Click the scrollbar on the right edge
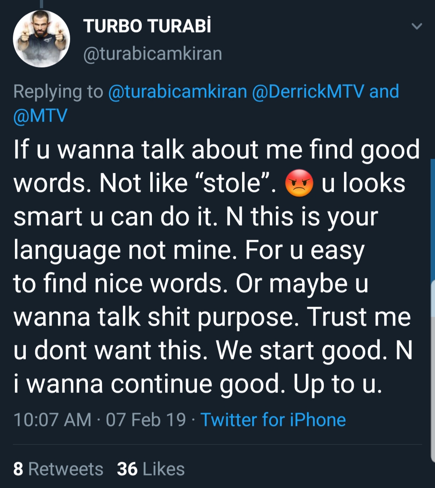 [433, 310]
